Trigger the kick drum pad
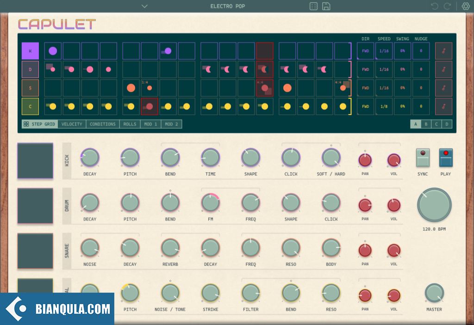The width and height of the screenshot is (474, 325). pyautogui.click(x=35, y=161)
